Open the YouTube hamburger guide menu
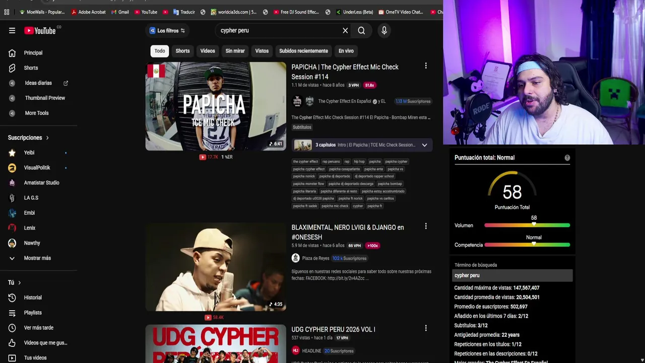 click(x=12, y=31)
